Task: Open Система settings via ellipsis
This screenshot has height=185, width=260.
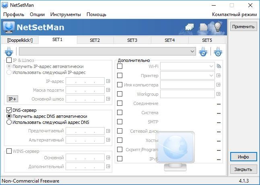Action: tap(219, 113)
